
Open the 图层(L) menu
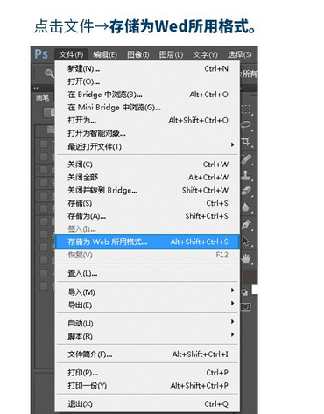[171, 54]
